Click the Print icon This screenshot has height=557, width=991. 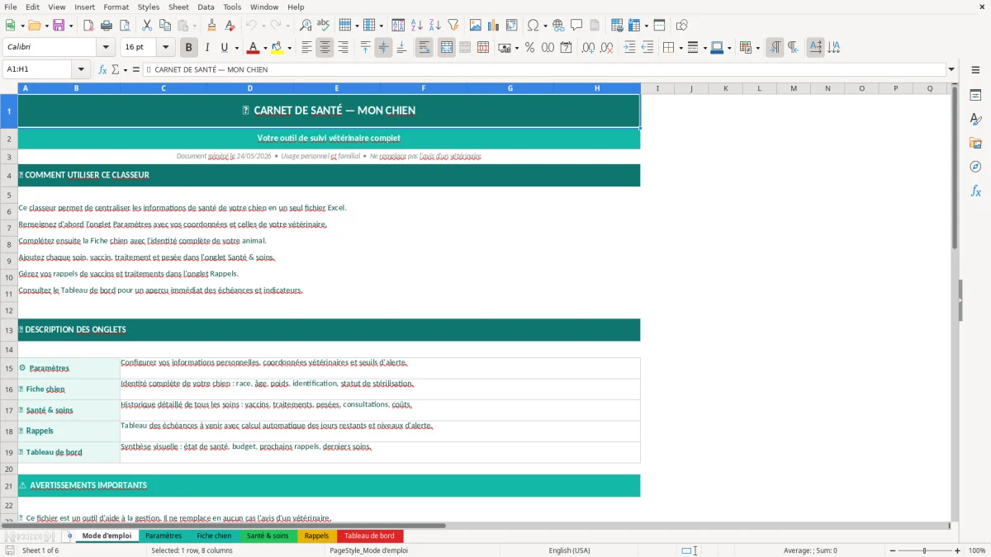tap(107, 25)
